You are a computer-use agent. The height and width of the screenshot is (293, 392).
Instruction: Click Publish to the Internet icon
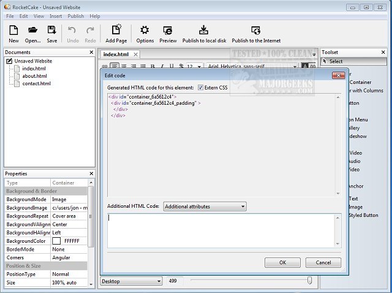(x=255, y=30)
